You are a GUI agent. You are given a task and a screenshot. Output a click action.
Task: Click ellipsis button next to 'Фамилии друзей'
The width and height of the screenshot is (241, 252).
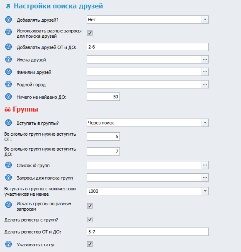[x=205, y=72]
